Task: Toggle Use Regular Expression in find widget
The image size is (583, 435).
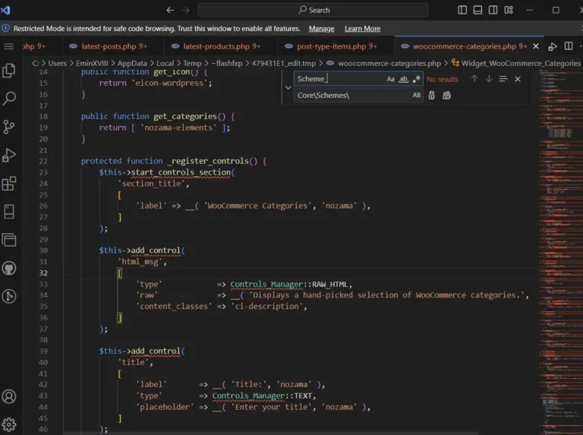Action: (417, 79)
